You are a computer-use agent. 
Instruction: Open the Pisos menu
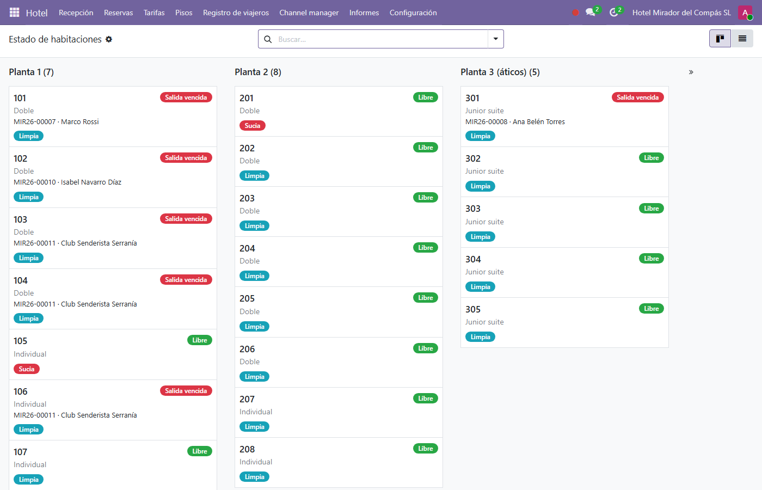[184, 13]
